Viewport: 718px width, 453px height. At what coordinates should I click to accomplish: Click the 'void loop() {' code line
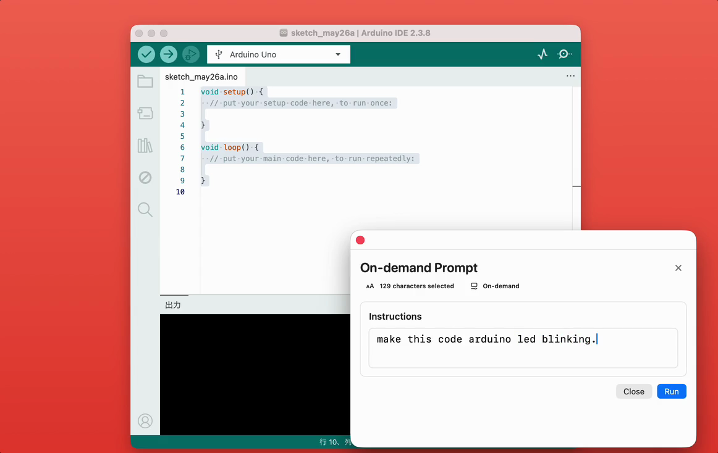tap(230, 148)
